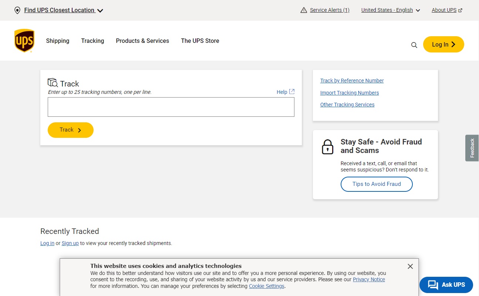This screenshot has height=296, width=479.
Task: Click the location pin icon
Action: click(17, 10)
